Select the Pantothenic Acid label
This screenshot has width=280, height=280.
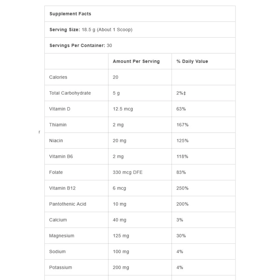tap(68, 204)
